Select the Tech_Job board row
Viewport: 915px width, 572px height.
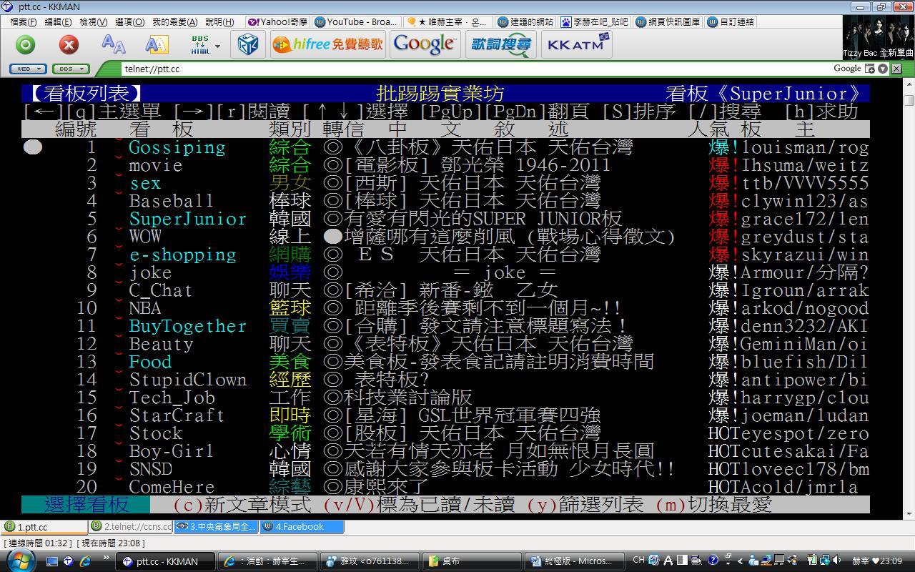point(446,398)
